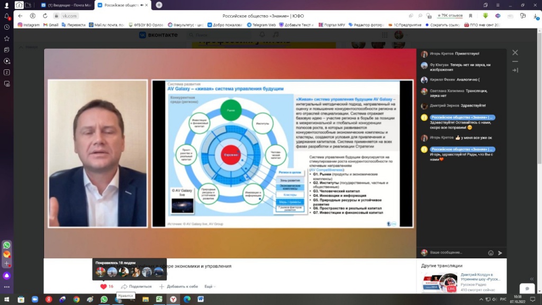Open the VK services grid icon
This screenshot has height=305, width=542.
tap(384, 35)
